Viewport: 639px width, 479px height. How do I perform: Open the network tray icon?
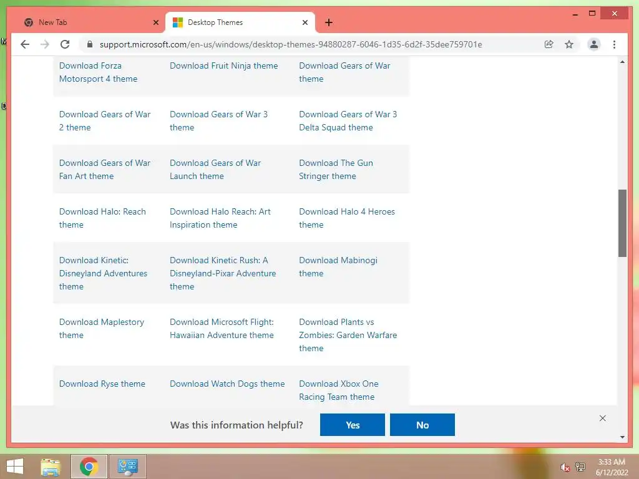580,467
